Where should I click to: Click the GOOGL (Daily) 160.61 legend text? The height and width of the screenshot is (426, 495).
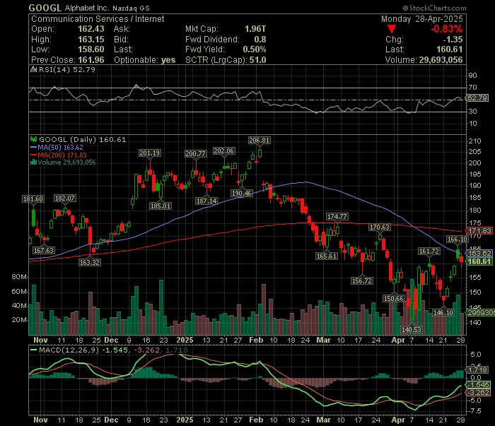coord(83,139)
